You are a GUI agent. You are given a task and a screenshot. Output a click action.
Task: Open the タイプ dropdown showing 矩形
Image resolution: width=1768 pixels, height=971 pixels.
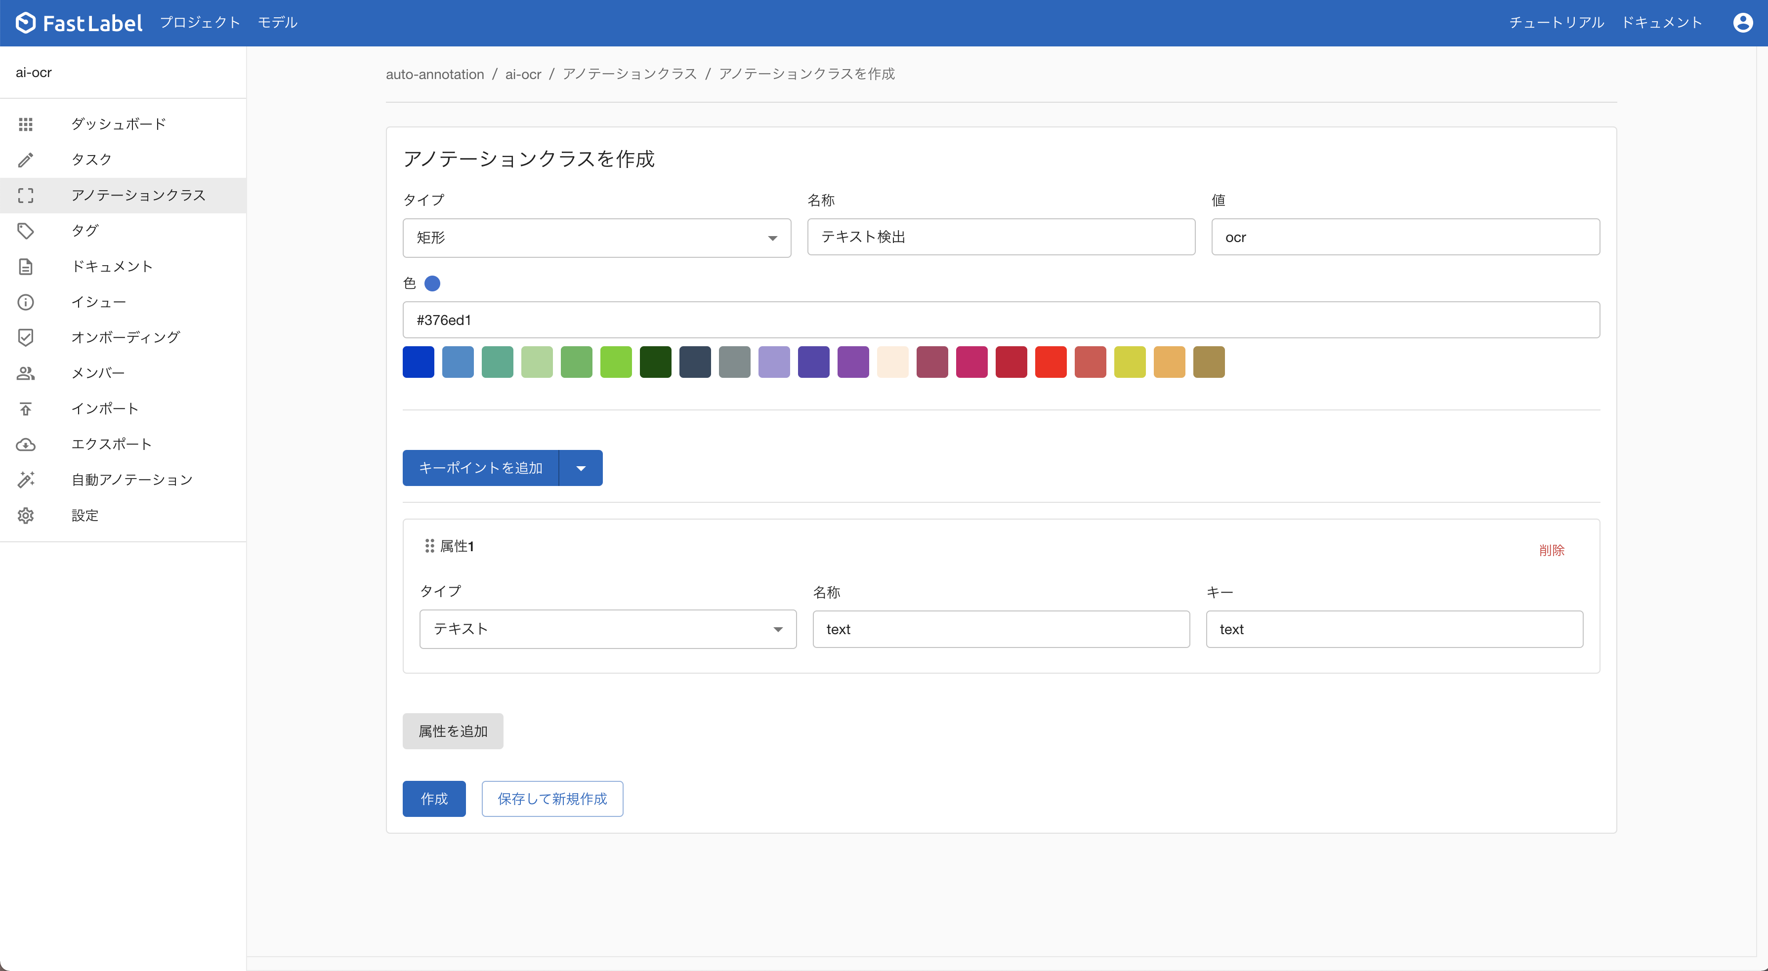click(596, 238)
